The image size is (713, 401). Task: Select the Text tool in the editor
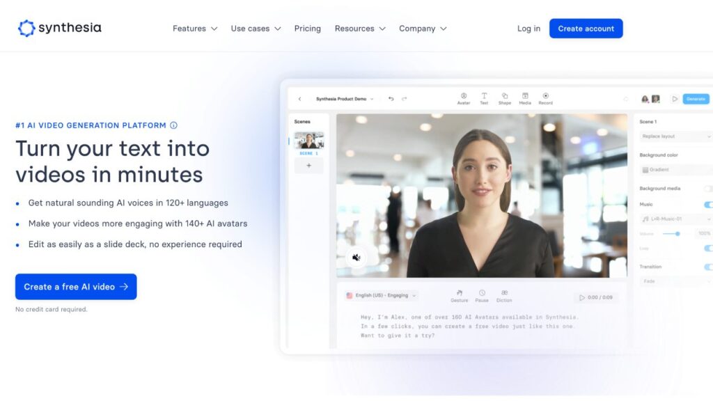point(484,99)
